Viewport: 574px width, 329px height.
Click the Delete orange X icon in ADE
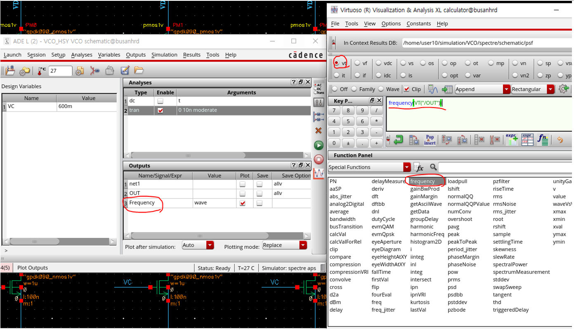319,130
